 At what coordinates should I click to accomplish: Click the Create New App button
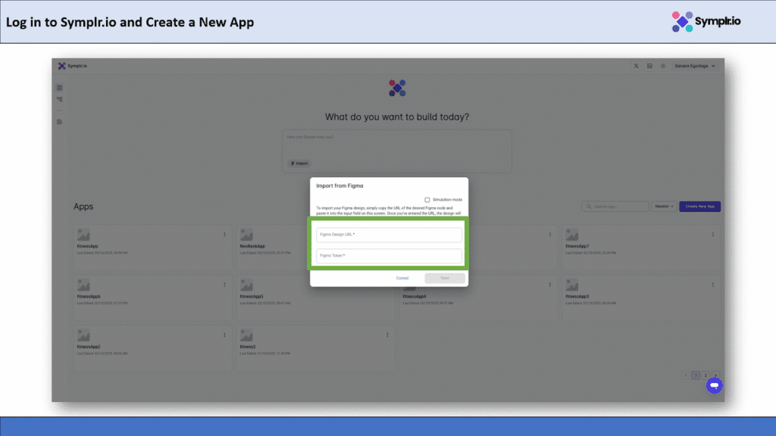[x=699, y=206]
